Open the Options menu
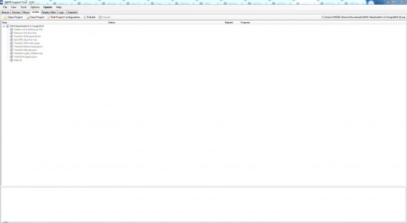407x223 pixels. pos(35,7)
